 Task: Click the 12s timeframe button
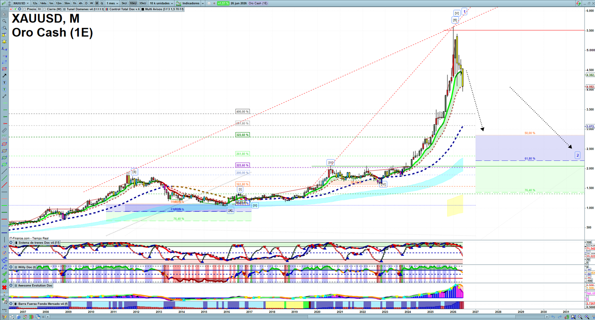[x=35, y=3]
